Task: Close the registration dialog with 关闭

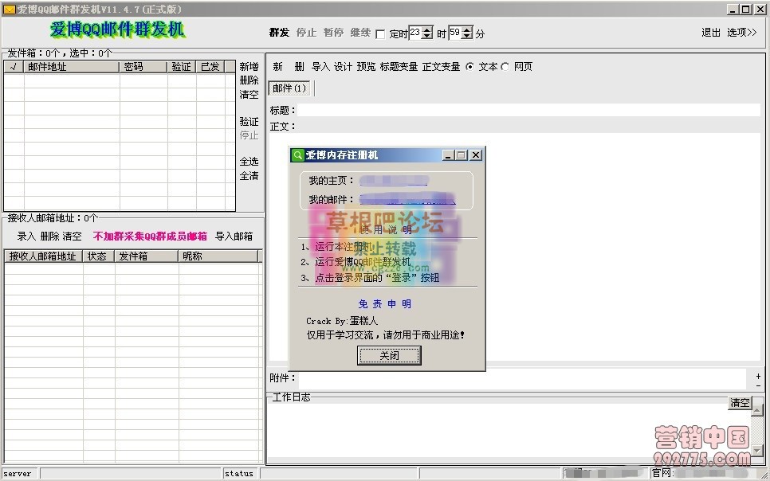Action: click(x=389, y=355)
